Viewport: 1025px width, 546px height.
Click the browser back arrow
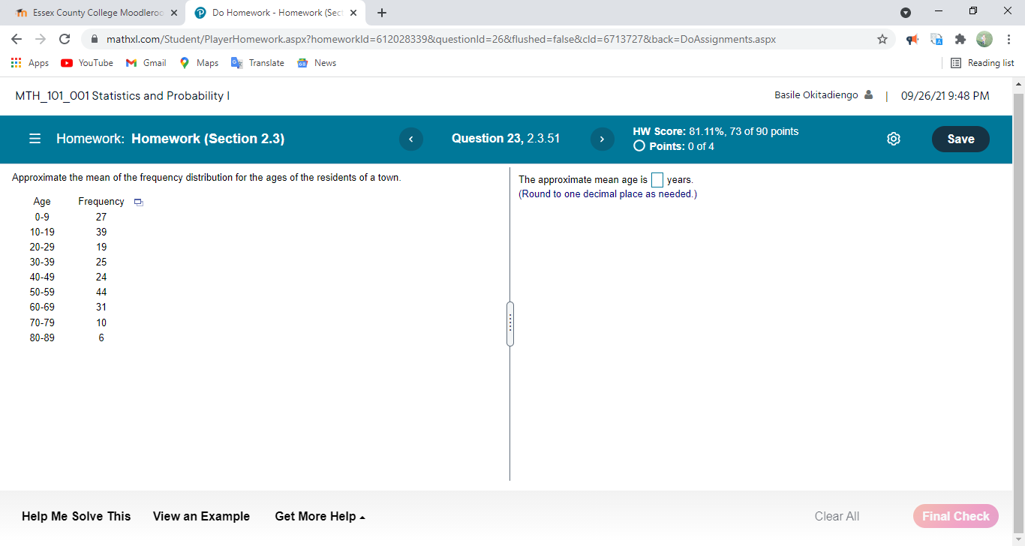coord(17,39)
